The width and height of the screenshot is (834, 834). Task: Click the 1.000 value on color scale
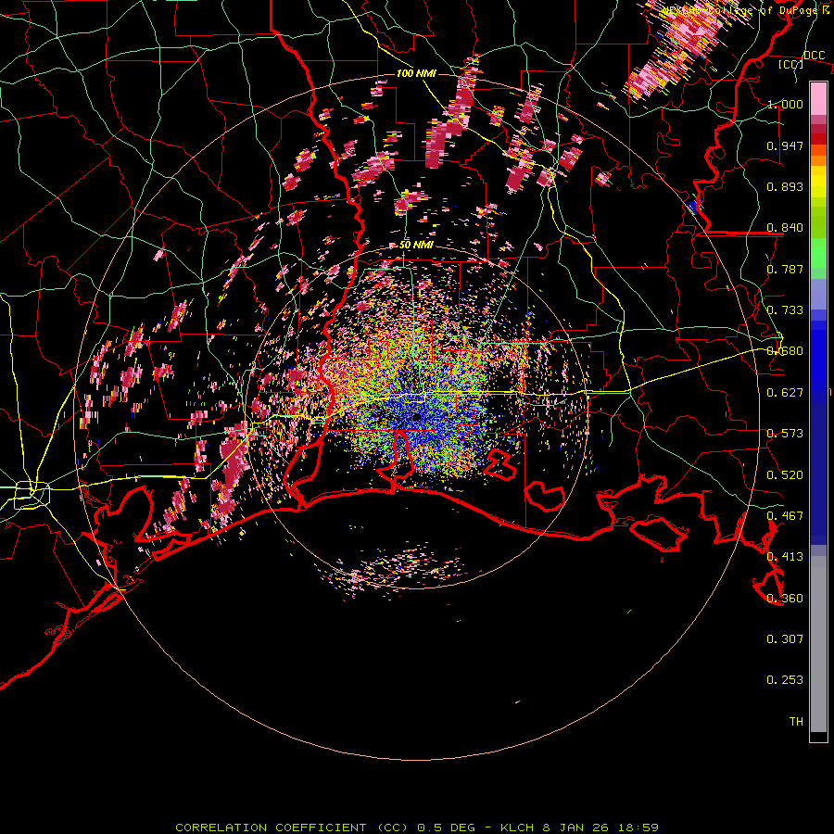pos(785,104)
